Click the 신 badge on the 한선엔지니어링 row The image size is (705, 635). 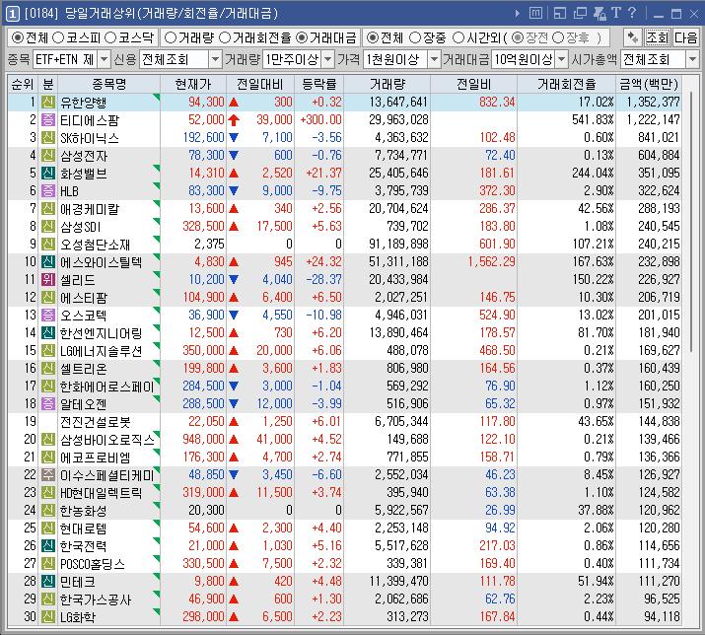pyautogui.click(x=48, y=333)
